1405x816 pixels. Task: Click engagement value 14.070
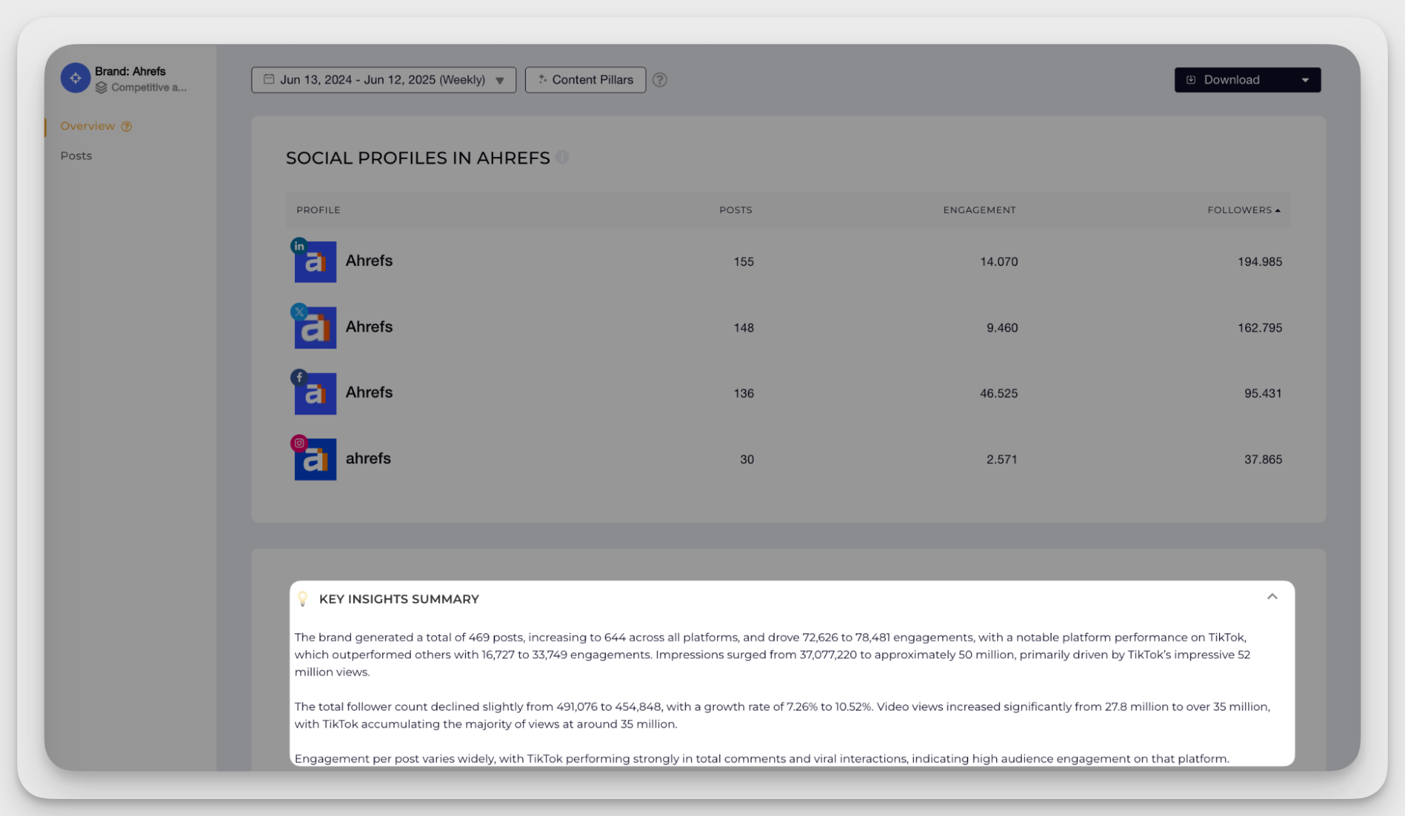point(999,262)
